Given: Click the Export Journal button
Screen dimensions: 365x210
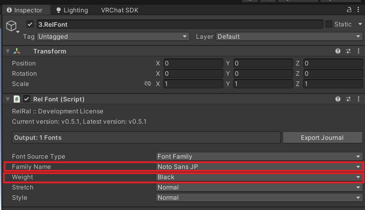Looking at the screenshot, I should [x=323, y=137].
